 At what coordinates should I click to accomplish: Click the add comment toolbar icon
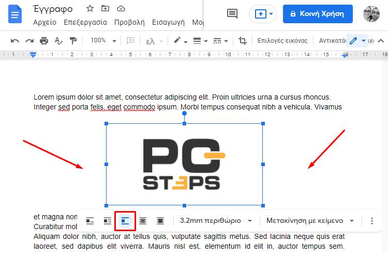click(130, 40)
